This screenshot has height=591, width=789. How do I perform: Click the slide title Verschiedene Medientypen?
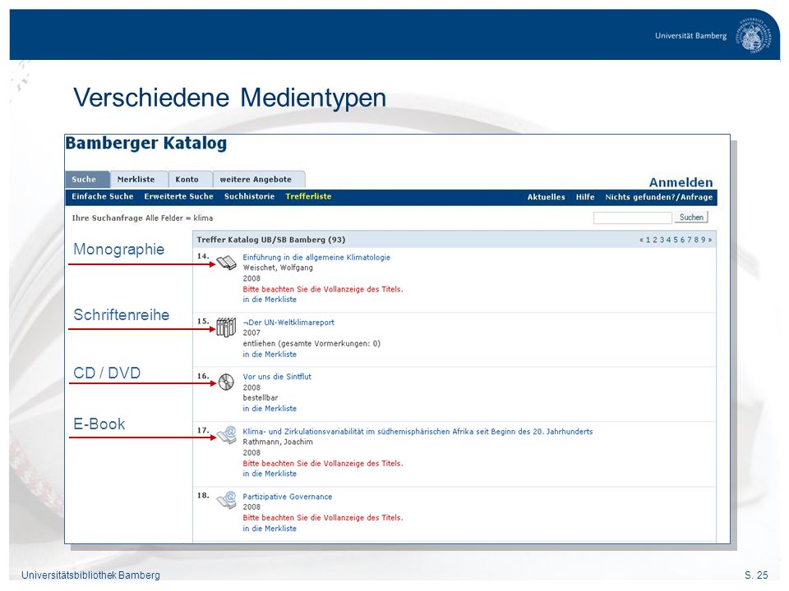[229, 98]
